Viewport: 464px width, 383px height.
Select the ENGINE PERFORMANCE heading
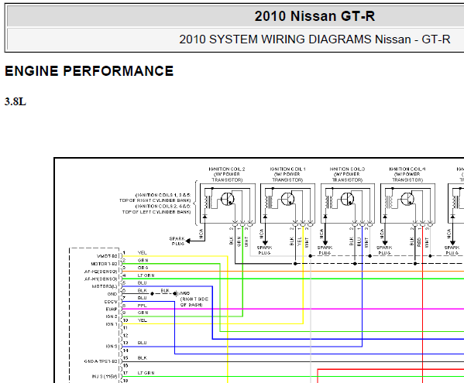[x=89, y=71]
